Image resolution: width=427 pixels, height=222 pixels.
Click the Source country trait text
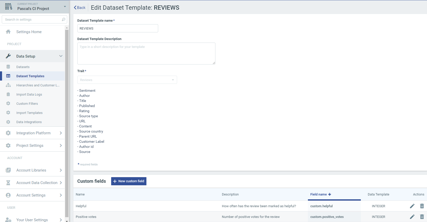coord(91,131)
